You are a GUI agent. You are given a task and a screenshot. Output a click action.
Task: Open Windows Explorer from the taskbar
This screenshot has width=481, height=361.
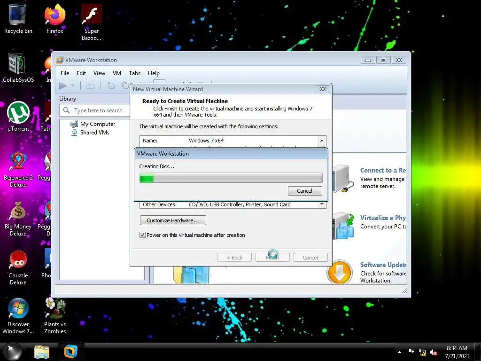pos(41,352)
